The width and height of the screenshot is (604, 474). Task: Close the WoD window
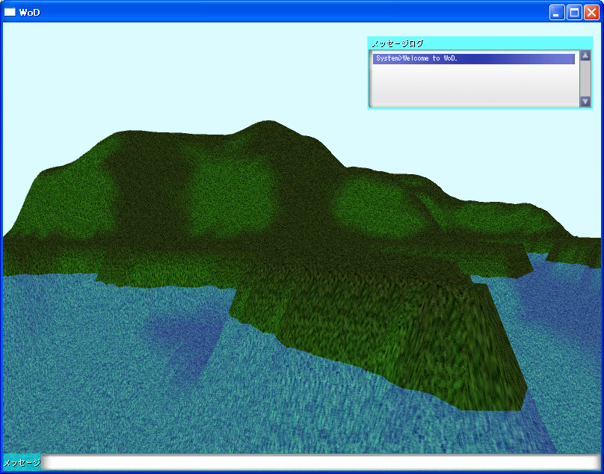tap(591, 12)
